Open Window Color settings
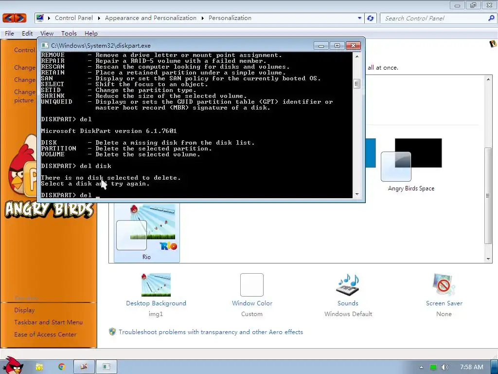Image resolution: width=498 pixels, height=374 pixels. (252, 295)
